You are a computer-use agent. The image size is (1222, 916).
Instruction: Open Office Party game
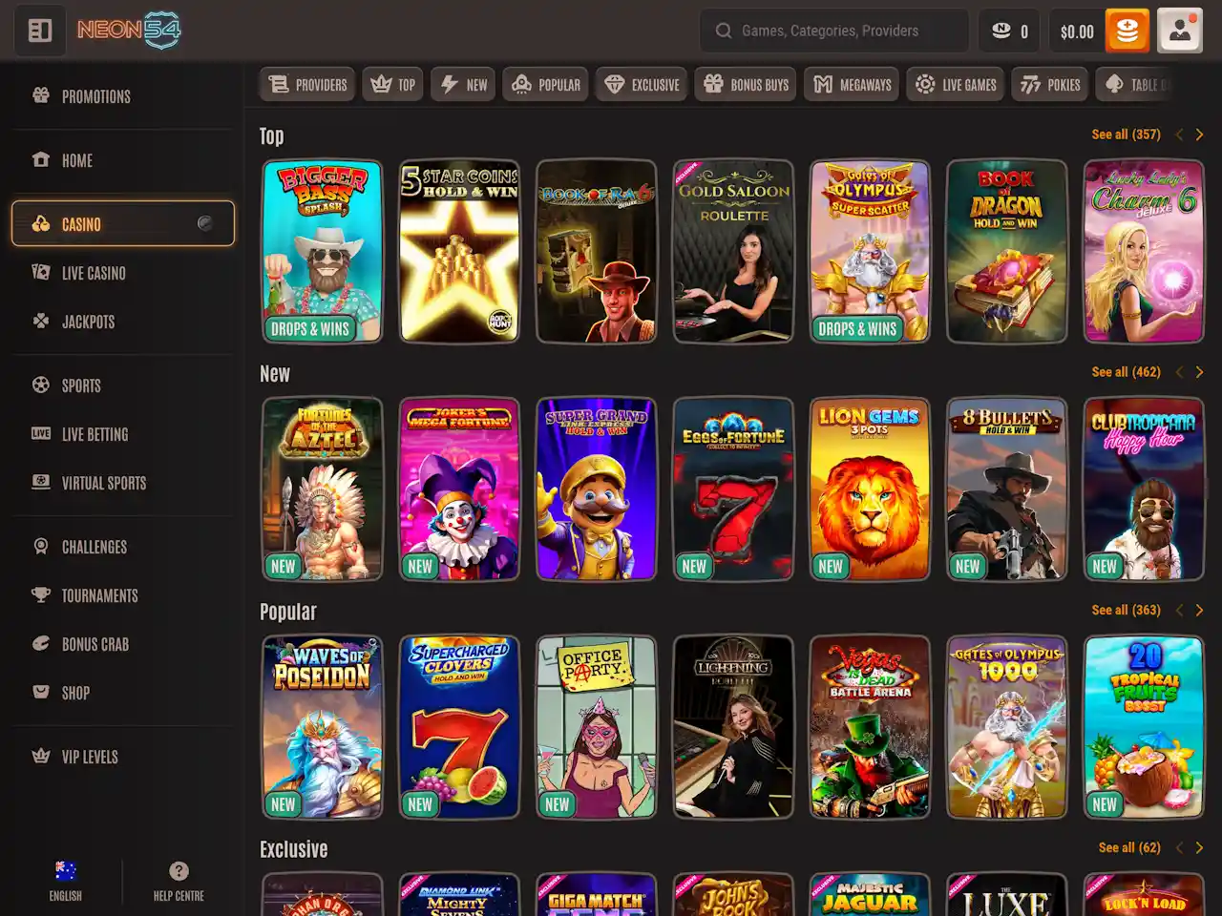tap(597, 727)
